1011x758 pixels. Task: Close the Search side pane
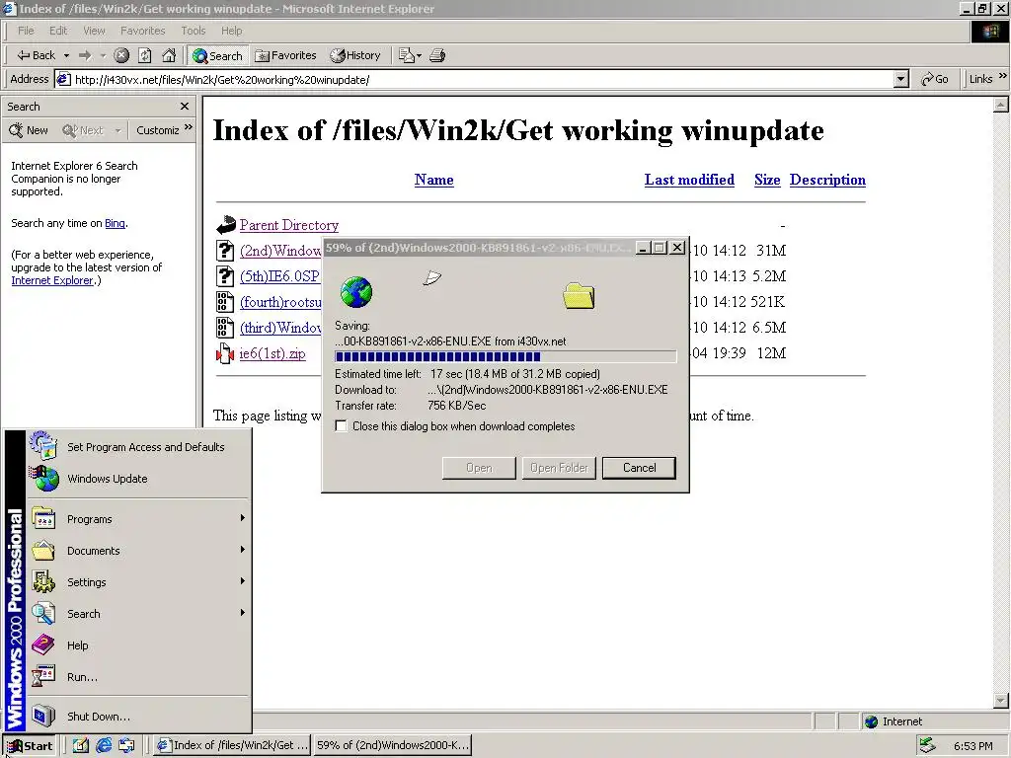click(x=185, y=107)
